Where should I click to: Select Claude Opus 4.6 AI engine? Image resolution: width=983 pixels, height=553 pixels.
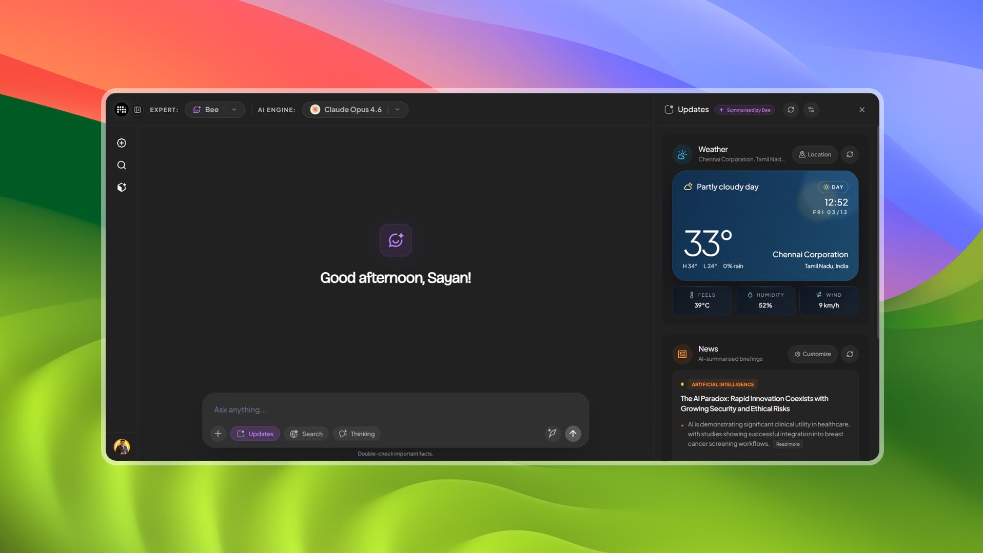[x=346, y=110]
